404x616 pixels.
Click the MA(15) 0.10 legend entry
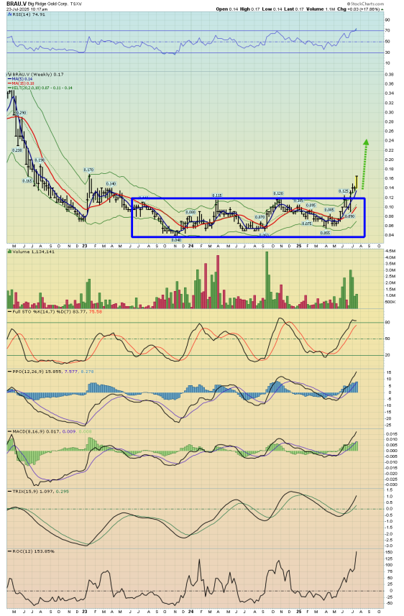23,83
